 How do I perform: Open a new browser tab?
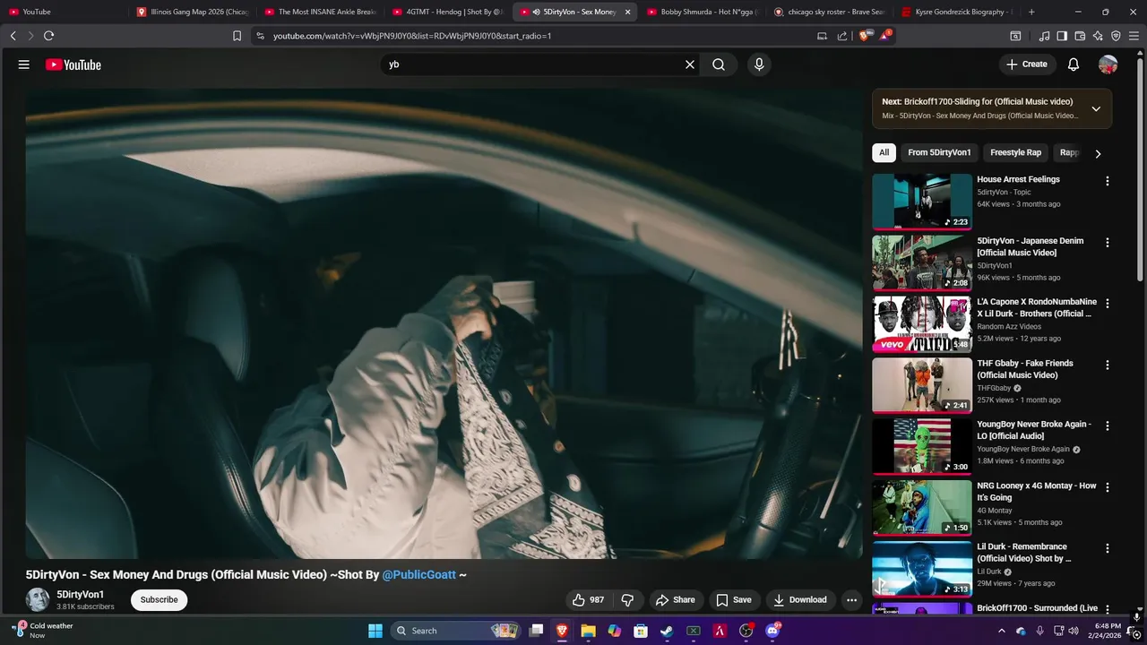click(1031, 12)
